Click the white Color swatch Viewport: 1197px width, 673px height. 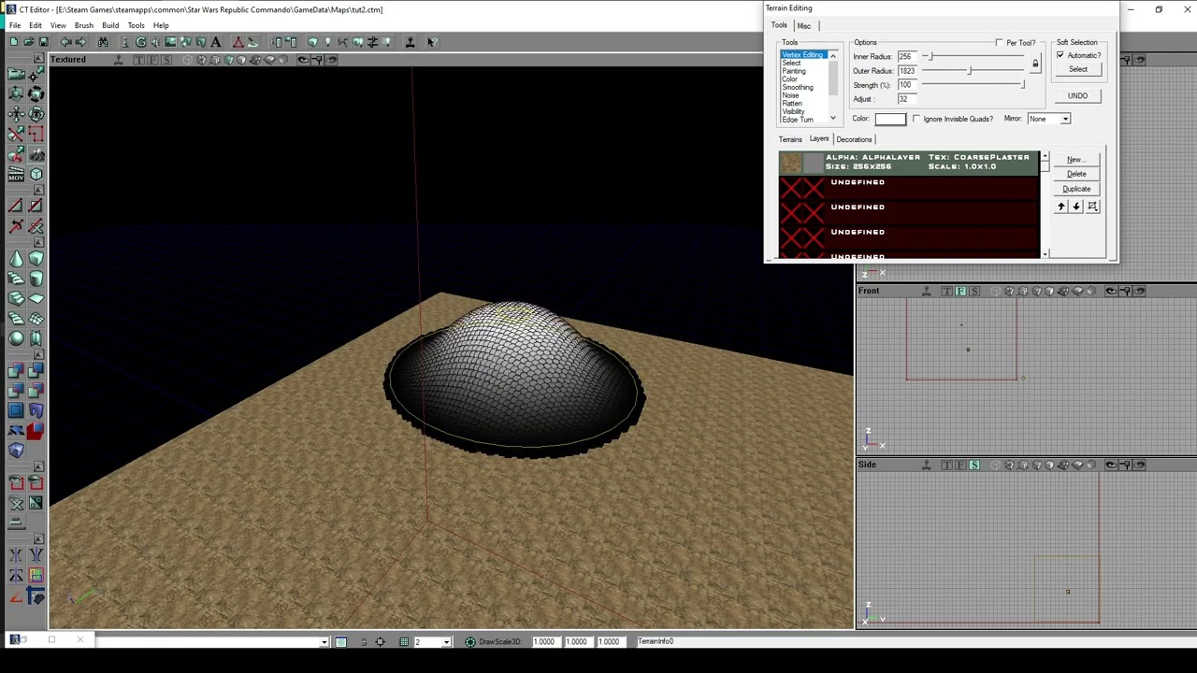(890, 119)
